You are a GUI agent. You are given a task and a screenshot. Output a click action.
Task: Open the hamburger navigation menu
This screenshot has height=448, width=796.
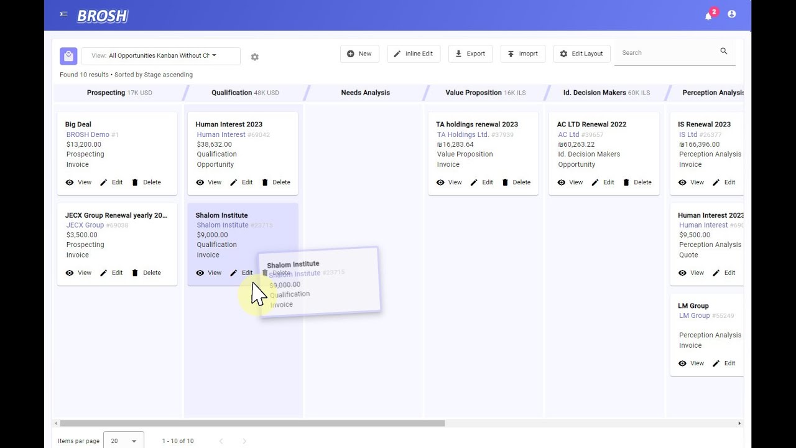pyautogui.click(x=63, y=14)
